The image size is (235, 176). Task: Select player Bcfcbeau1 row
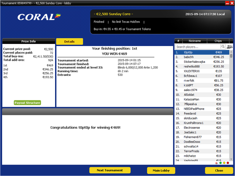pyautogui.click(x=202, y=76)
